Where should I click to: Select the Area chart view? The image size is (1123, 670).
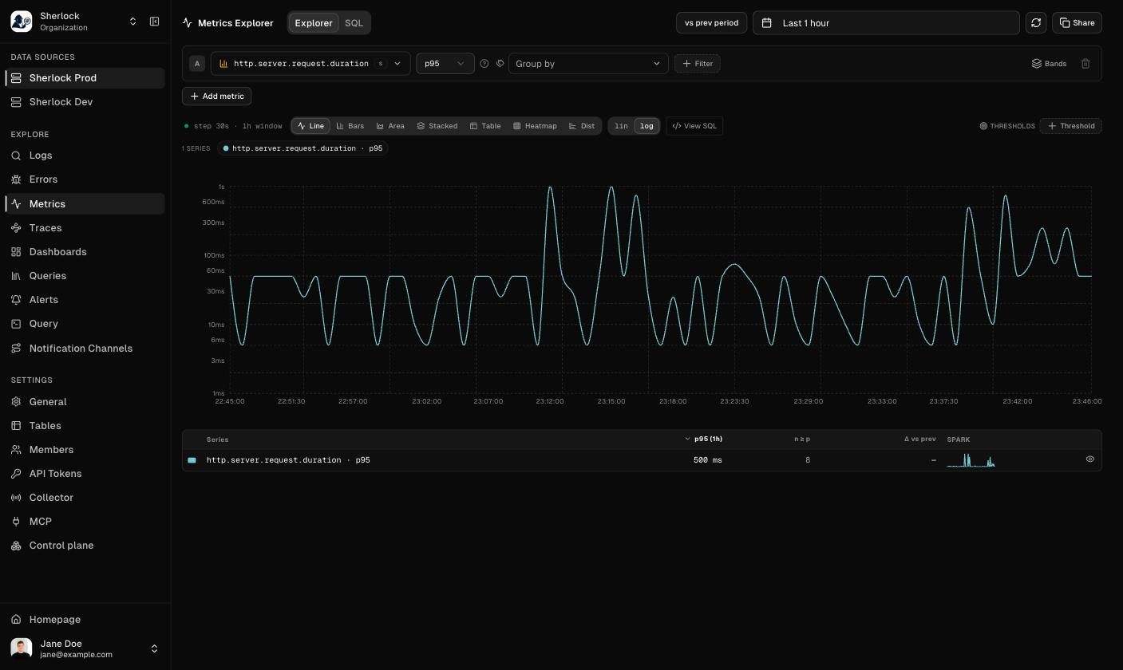click(390, 126)
